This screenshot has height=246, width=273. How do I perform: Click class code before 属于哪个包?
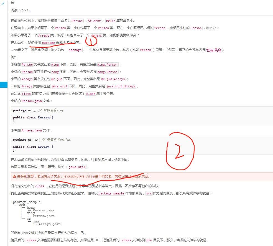coord(91,94)
